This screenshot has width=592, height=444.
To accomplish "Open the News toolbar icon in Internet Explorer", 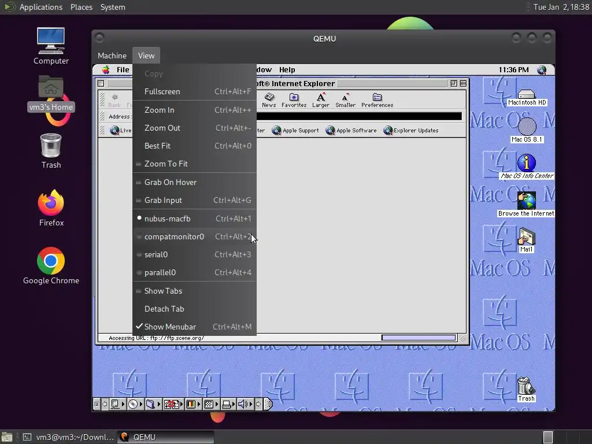I will [269, 100].
